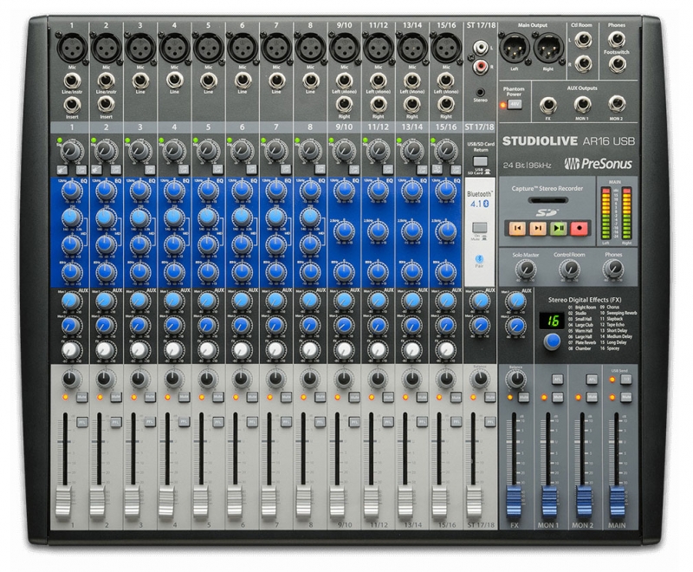693x572 pixels.
Task: Mute channel 1
Action: click(81, 397)
